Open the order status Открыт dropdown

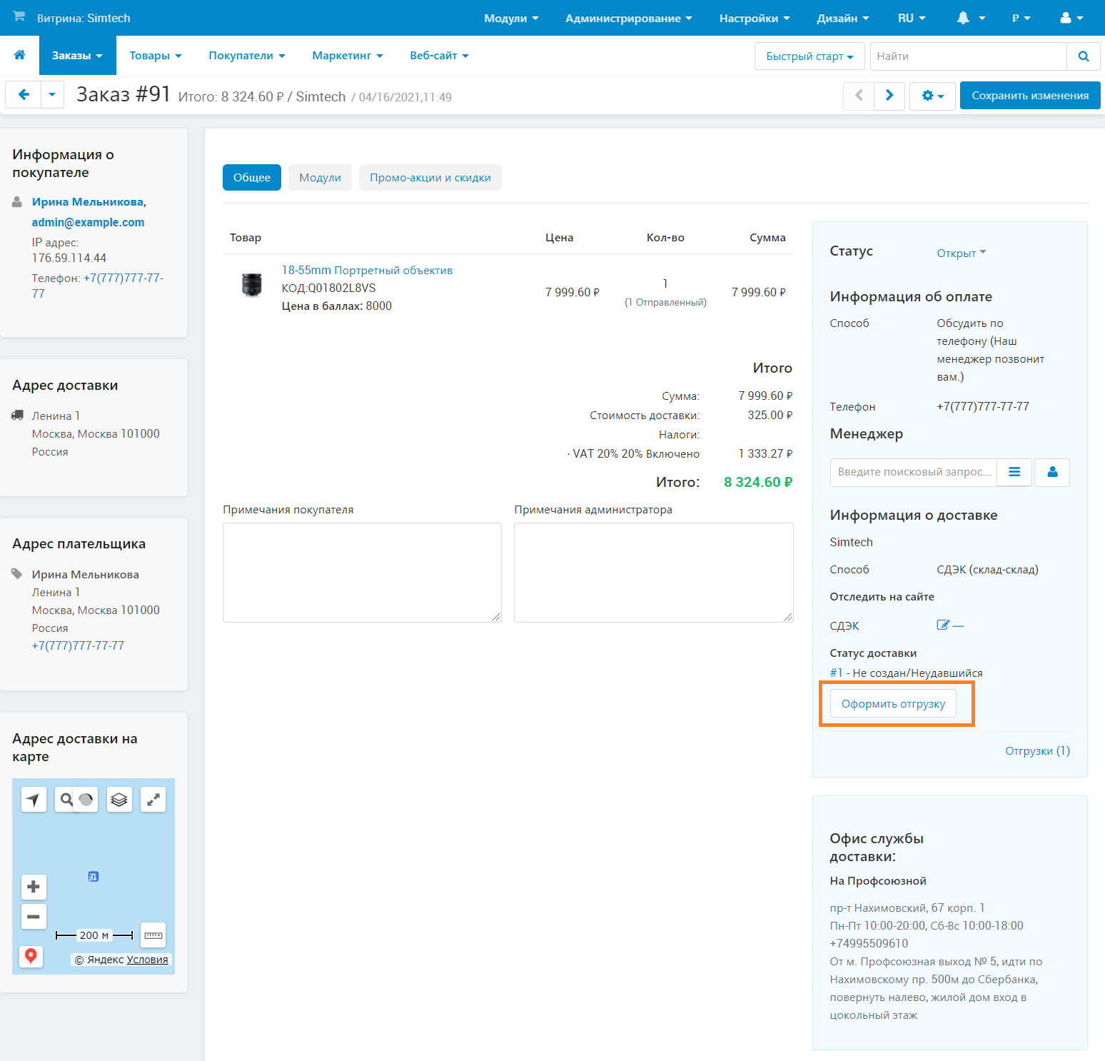coord(961,253)
